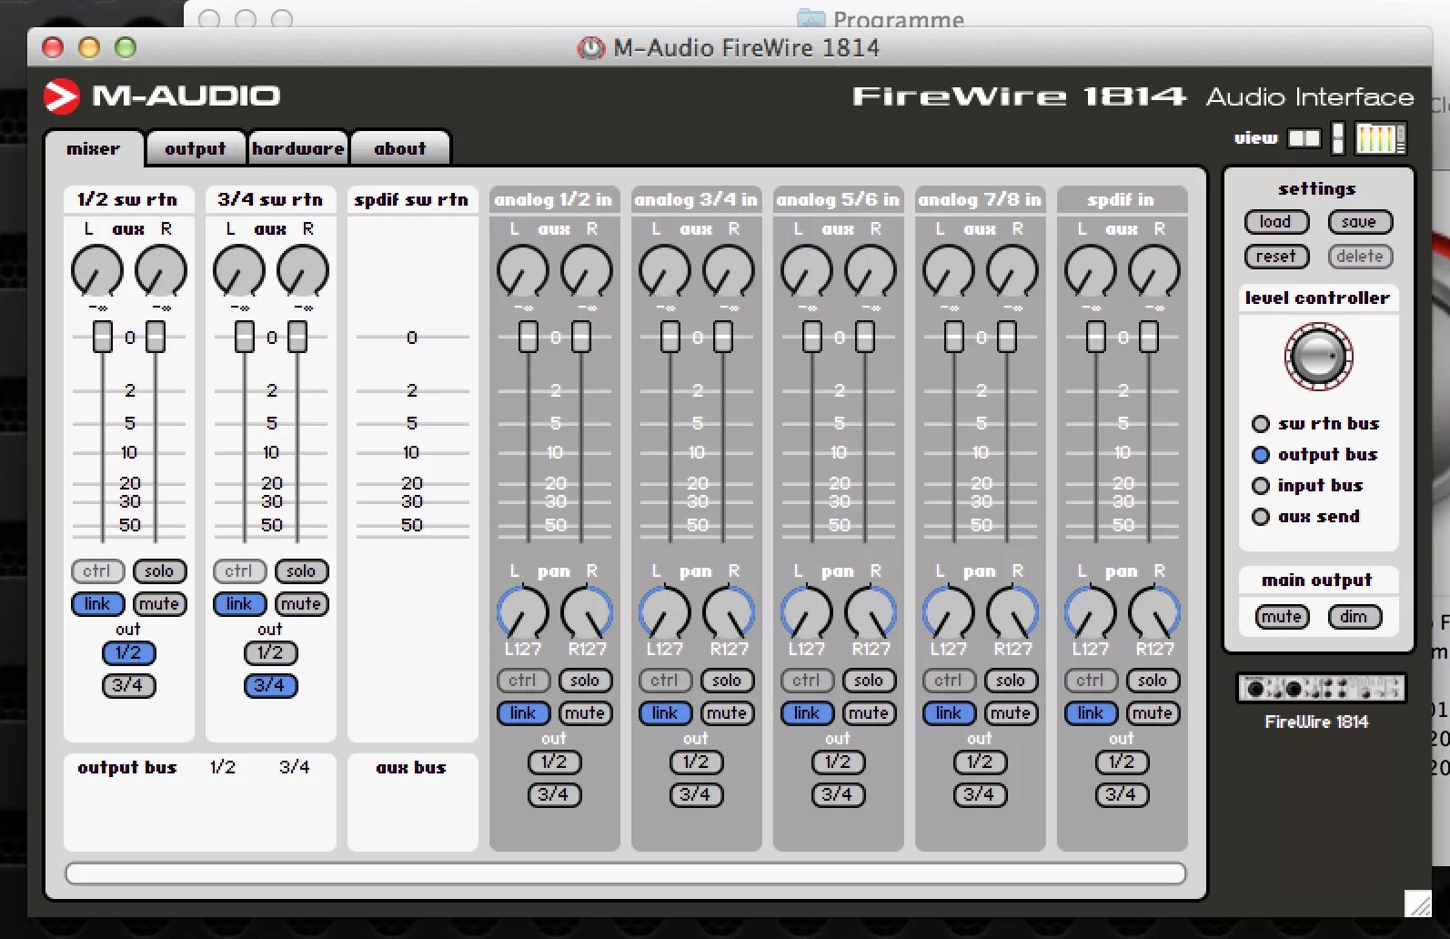
Task: Mute the 3/4 sw rtn channel
Action: coord(301,604)
